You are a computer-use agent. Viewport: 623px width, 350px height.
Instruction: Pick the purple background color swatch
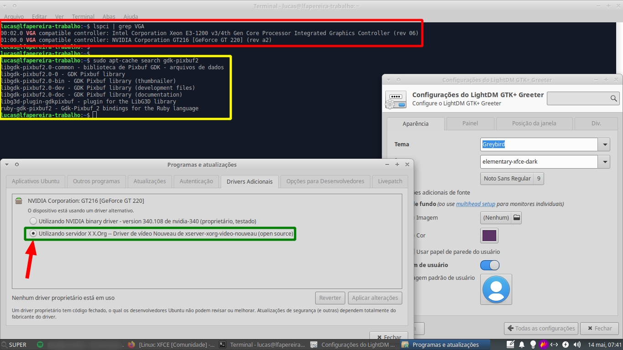coord(489,236)
